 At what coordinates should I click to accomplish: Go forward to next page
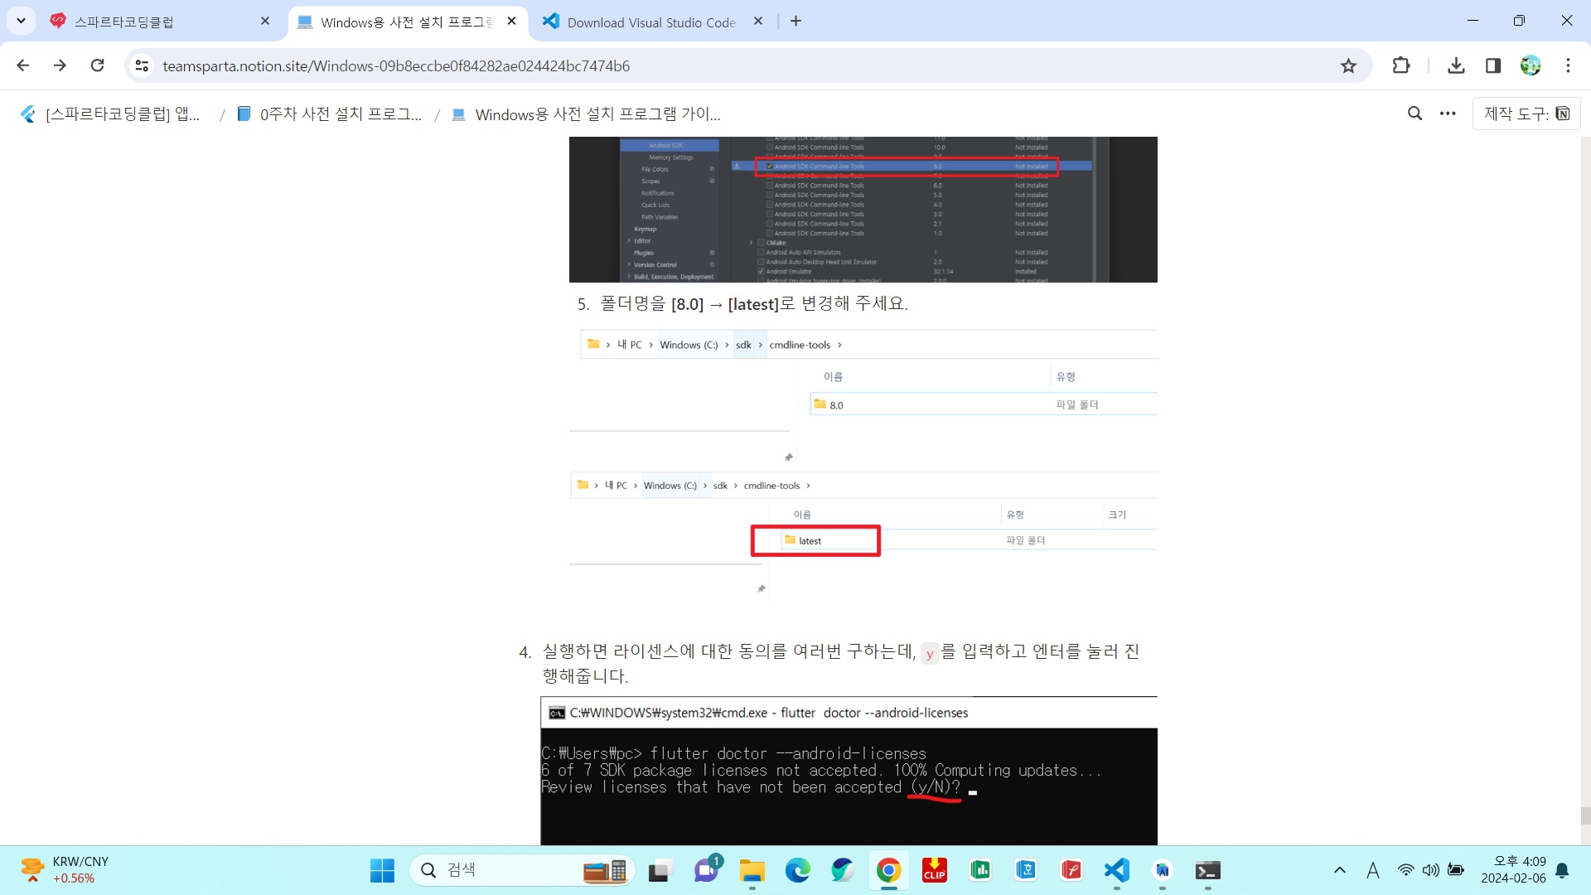[60, 65]
